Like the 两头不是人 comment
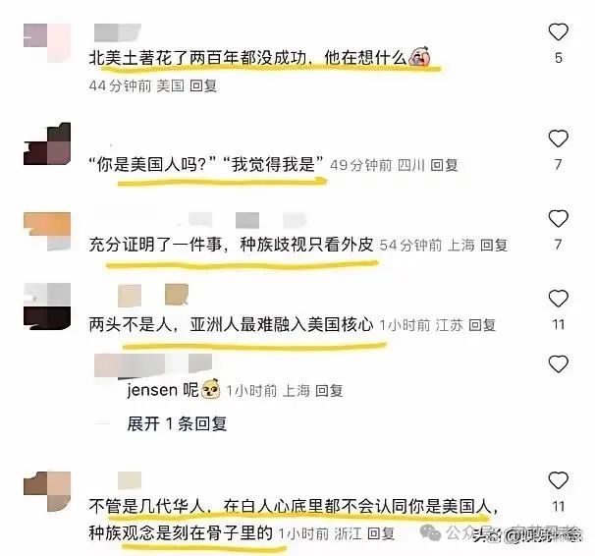This screenshot has height=556, width=595. [x=559, y=299]
